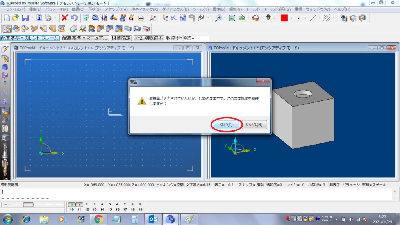Open the 編集(E) menu
This screenshot has width=400, height=225.
coord(35,9)
